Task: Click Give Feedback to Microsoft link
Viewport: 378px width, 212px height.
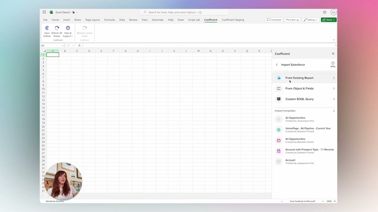Action: pos(302,201)
